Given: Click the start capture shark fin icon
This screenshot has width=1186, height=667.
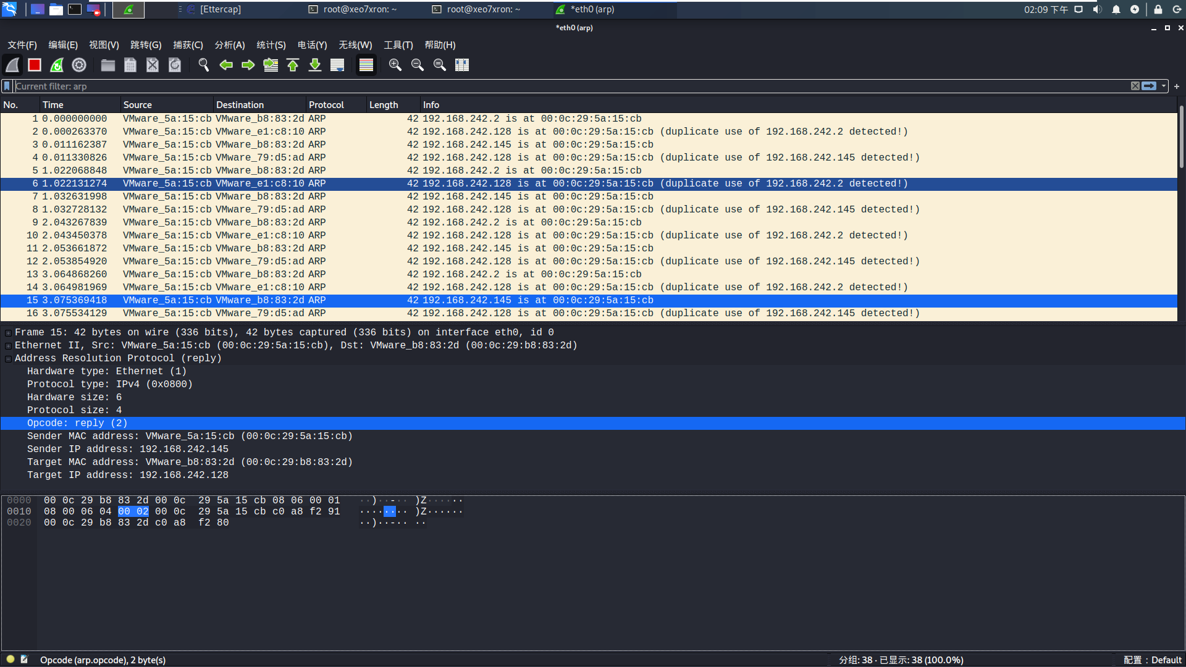Looking at the screenshot, I should tap(12, 65).
